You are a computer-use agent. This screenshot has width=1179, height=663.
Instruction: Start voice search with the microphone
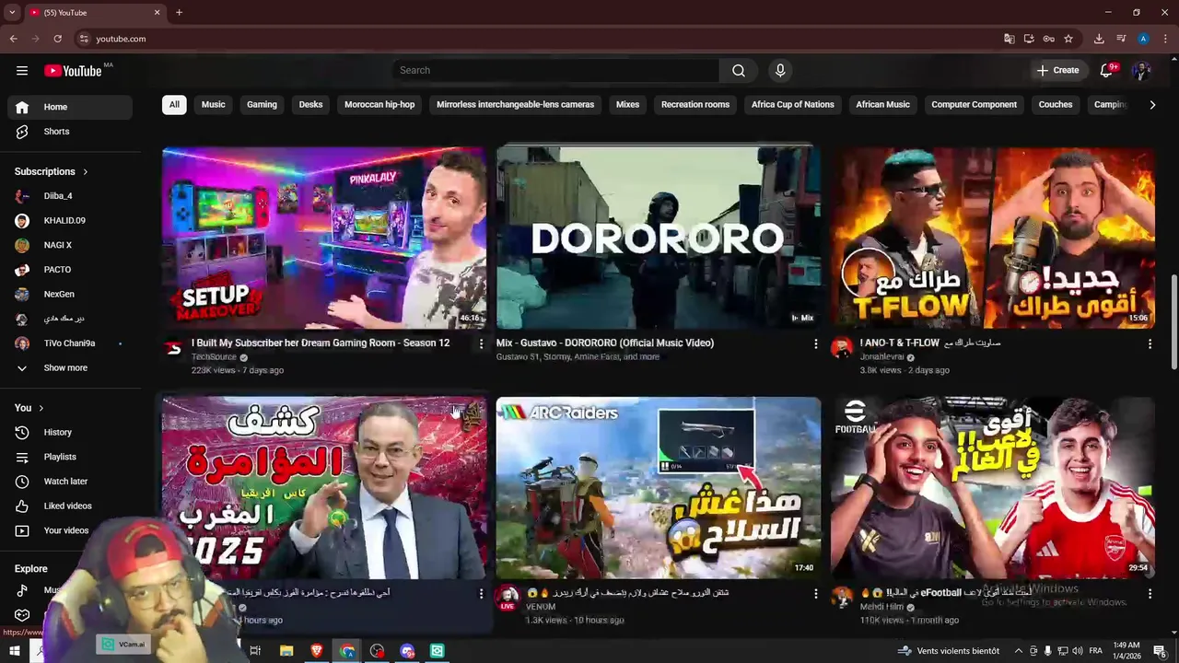click(780, 70)
